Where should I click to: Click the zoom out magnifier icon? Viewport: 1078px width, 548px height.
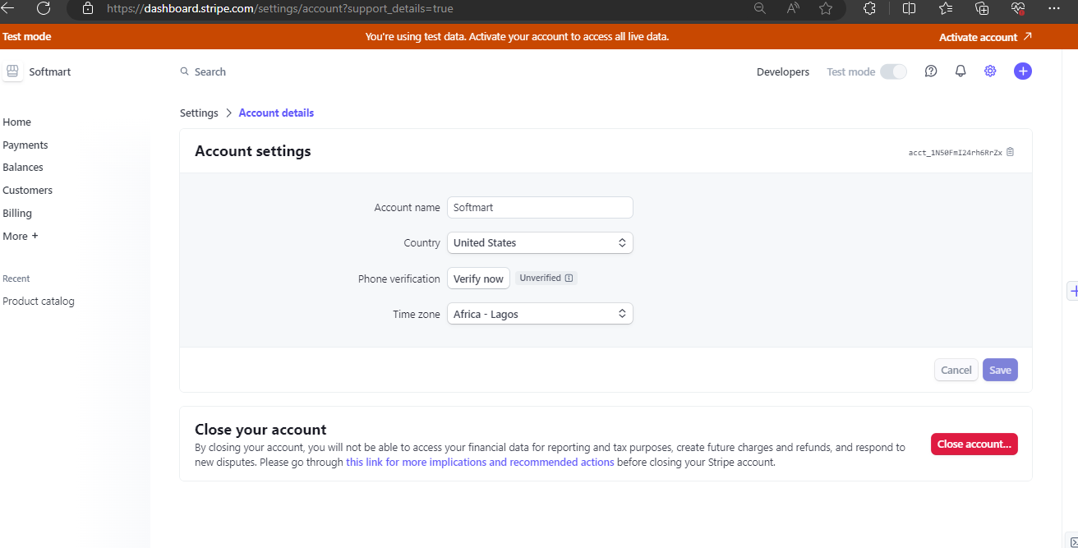tap(760, 8)
